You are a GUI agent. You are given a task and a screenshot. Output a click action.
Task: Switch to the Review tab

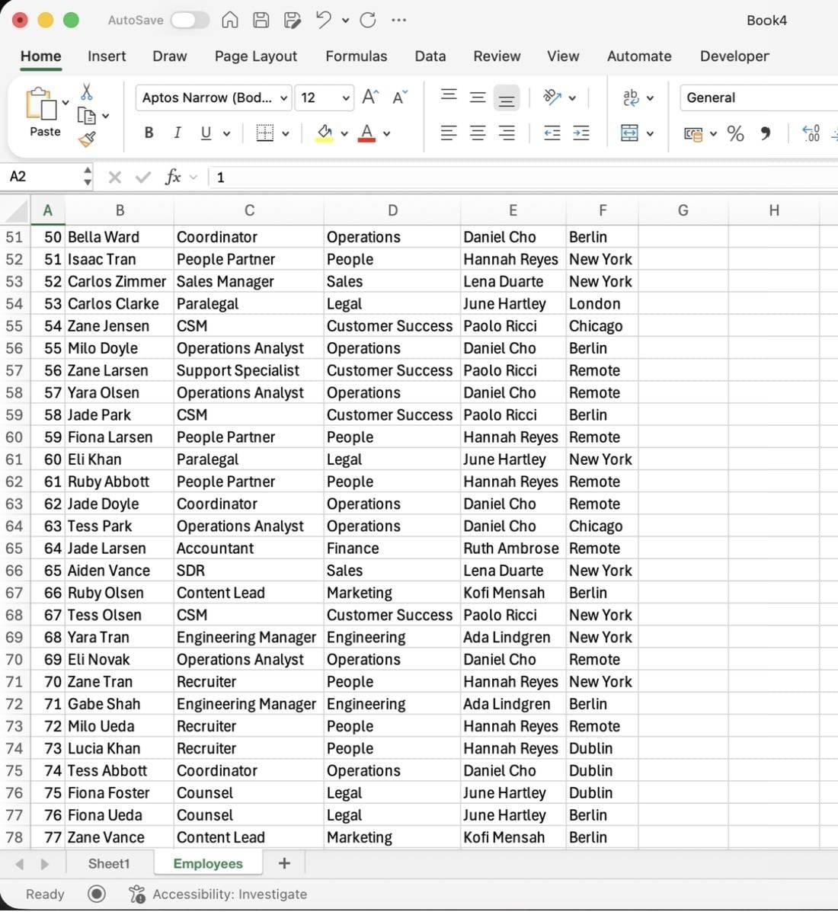point(497,56)
